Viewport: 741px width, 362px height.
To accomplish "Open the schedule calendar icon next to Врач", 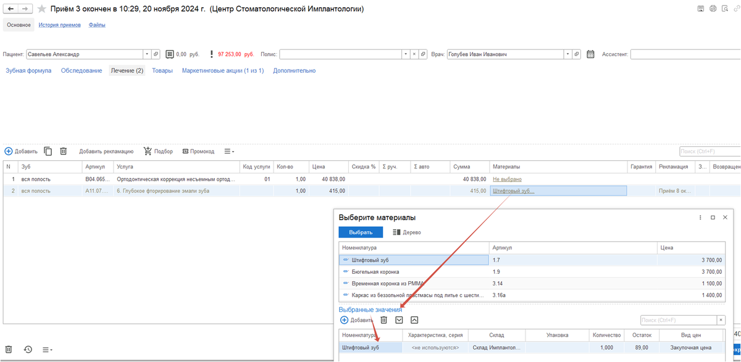I will click(590, 54).
